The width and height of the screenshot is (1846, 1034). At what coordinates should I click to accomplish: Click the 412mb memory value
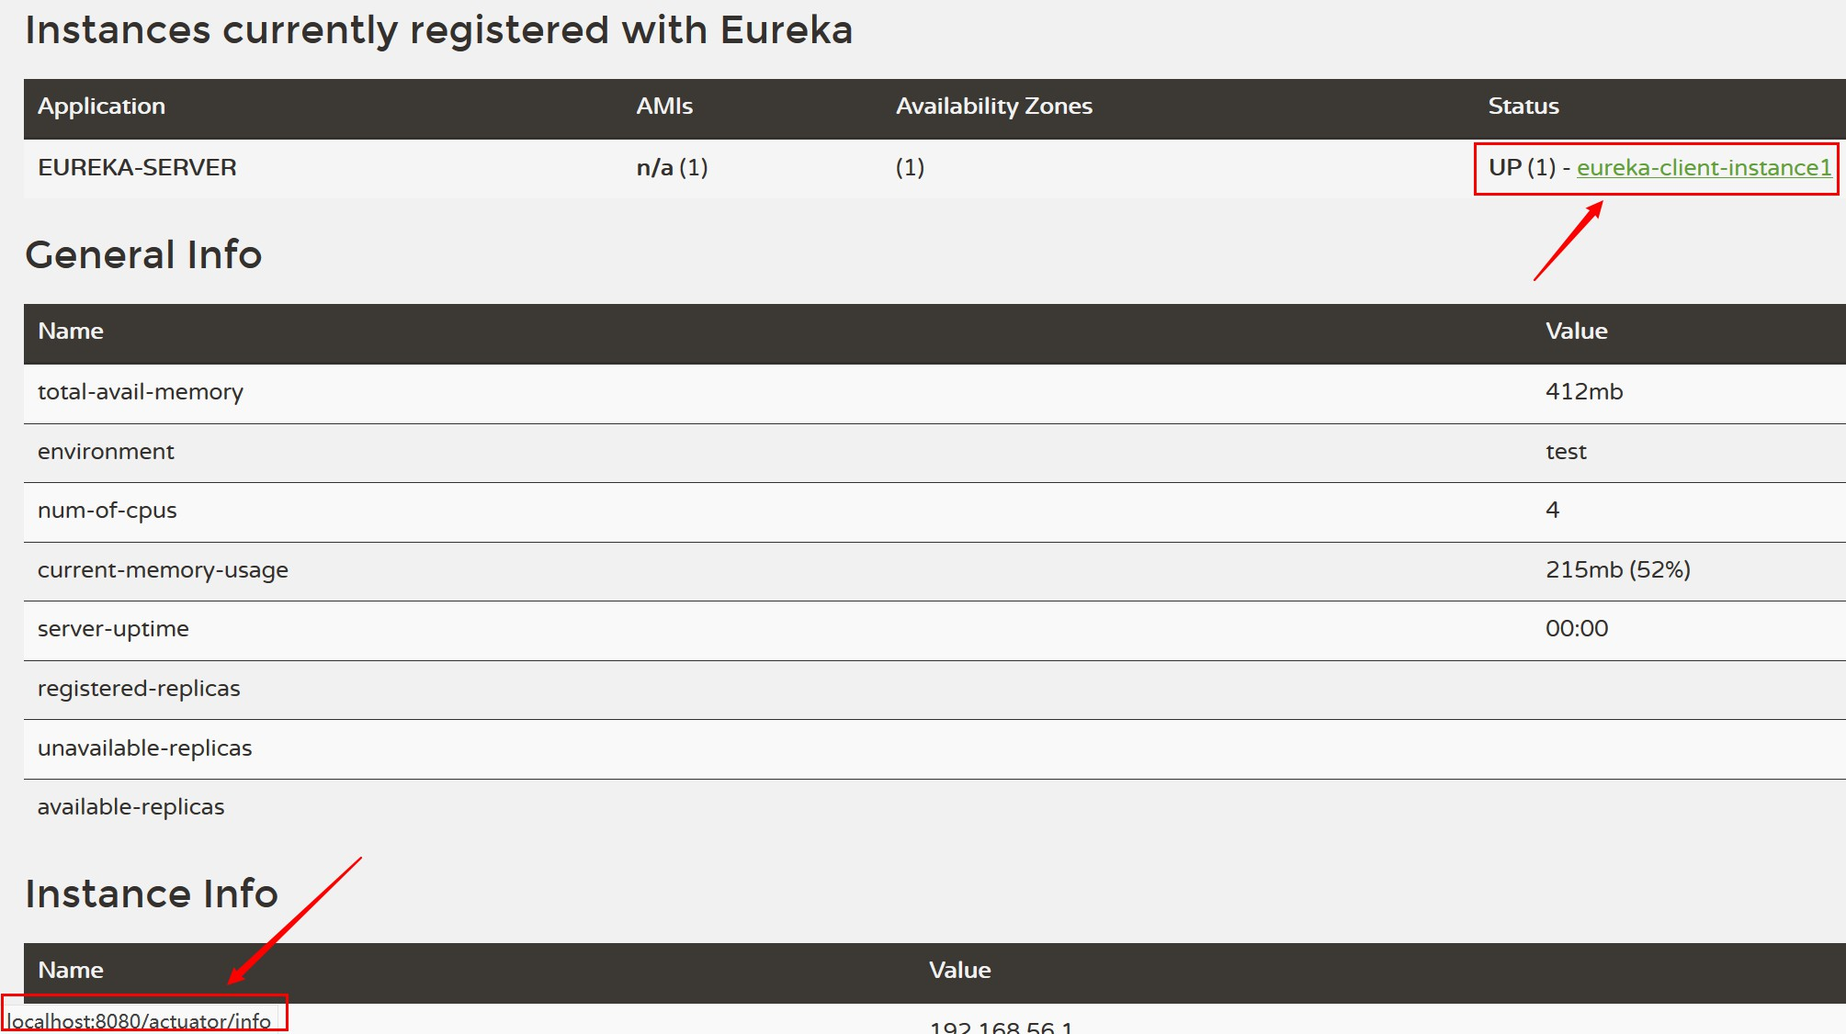(1584, 392)
